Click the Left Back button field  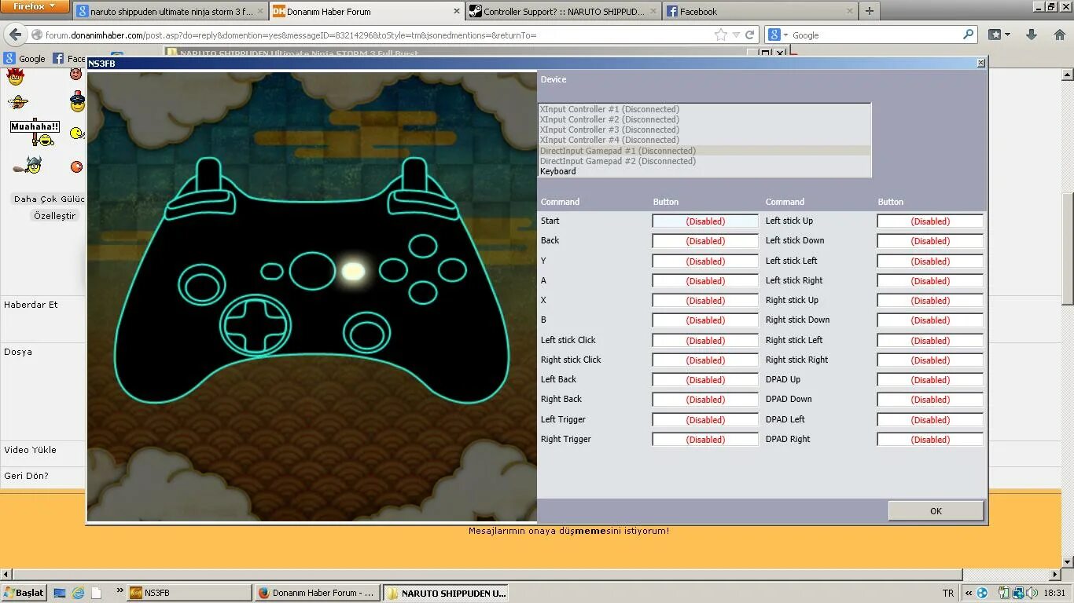[705, 380]
